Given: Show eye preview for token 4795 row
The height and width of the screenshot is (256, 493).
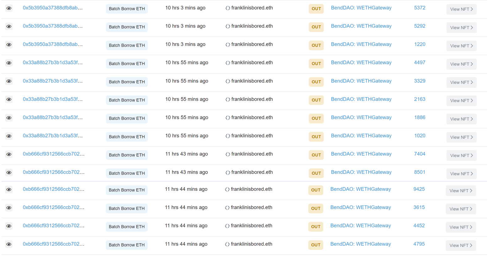Looking at the screenshot, I should [x=9, y=244].
